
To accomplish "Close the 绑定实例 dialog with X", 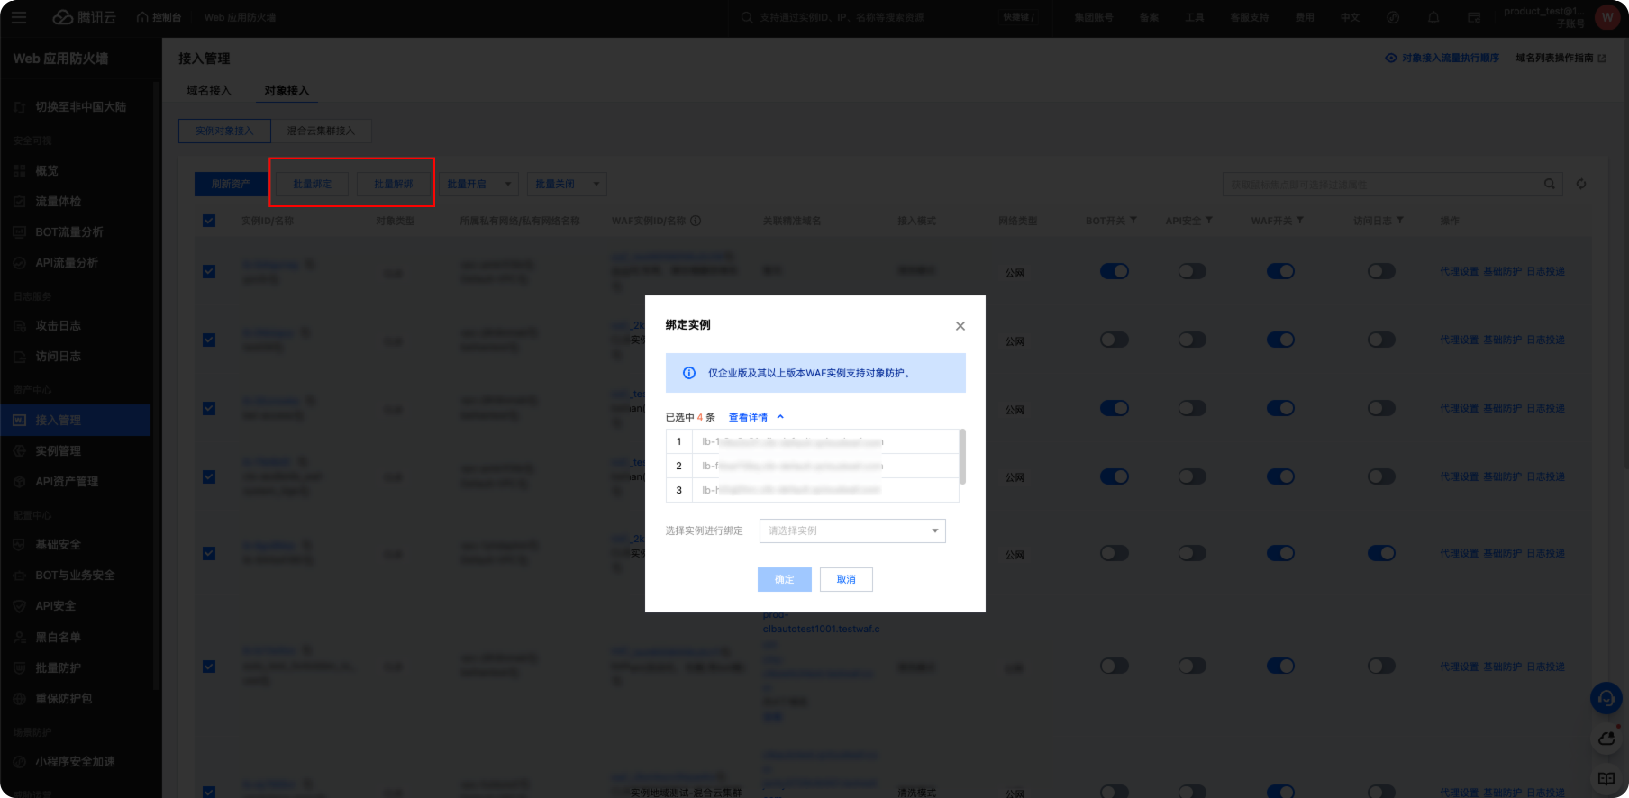I will click(x=960, y=326).
